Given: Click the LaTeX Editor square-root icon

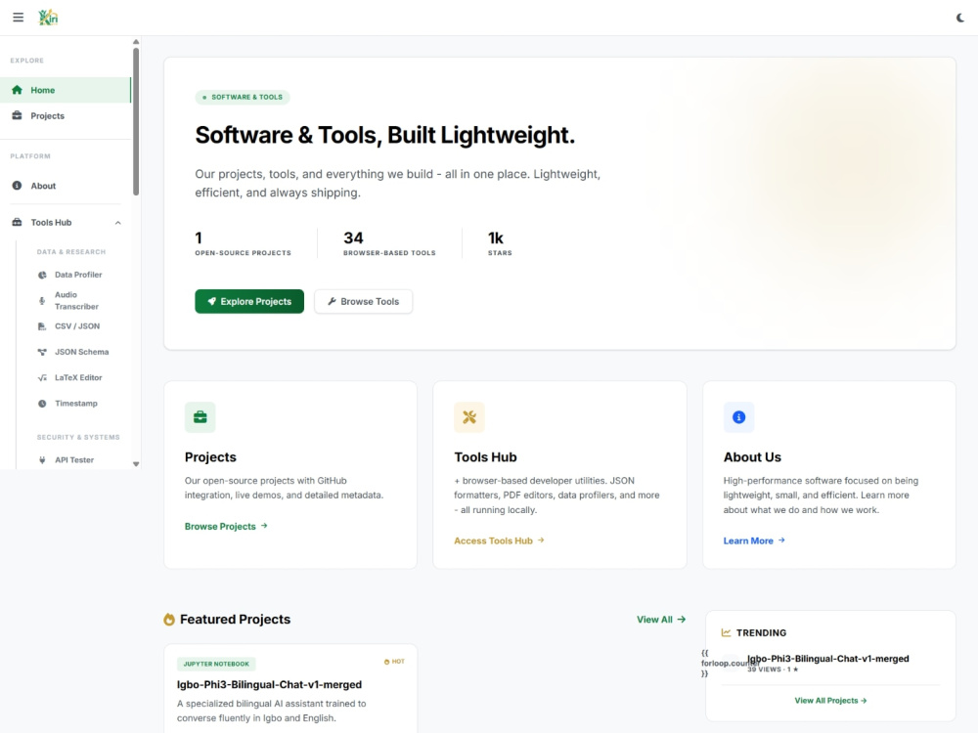Looking at the screenshot, I should coord(42,377).
